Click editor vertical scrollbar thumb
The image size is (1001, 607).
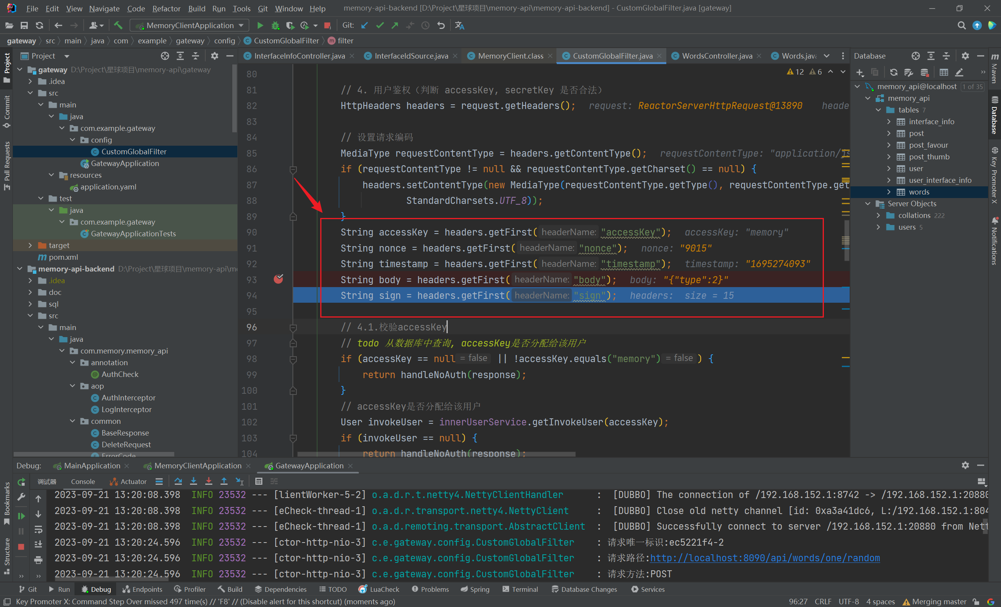tap(847, 240)
